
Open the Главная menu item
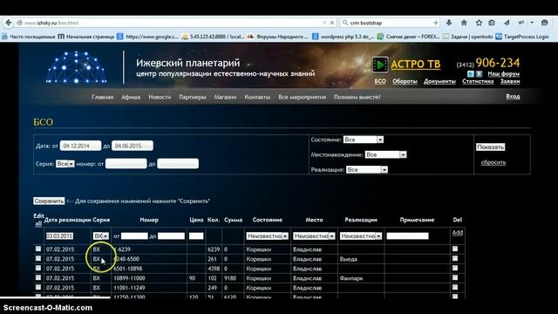tap(103, 97)
